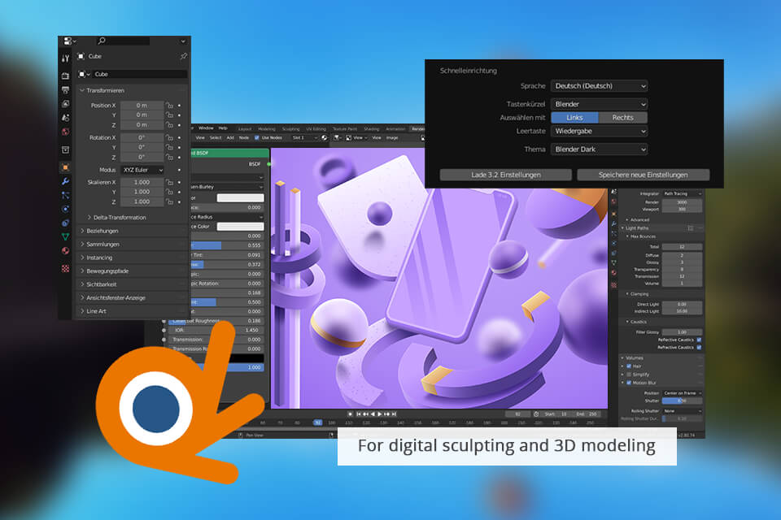Image resolution: width=781 pixels, height=520 pixels.
Task: Click the Position X value field
Action: (142, 106)
